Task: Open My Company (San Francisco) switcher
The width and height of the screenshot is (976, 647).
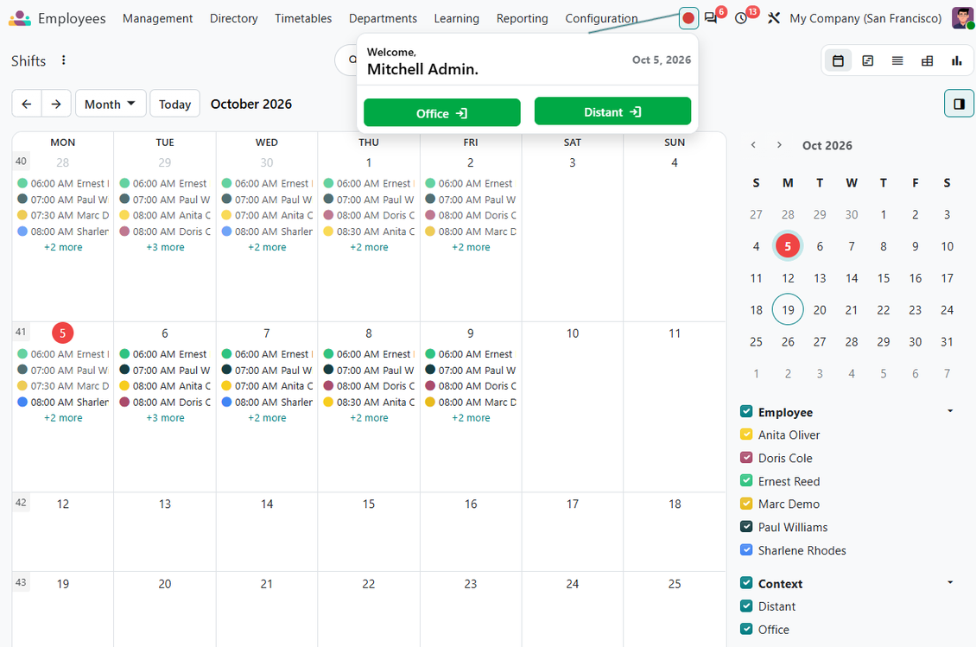Action: (865, 18)
